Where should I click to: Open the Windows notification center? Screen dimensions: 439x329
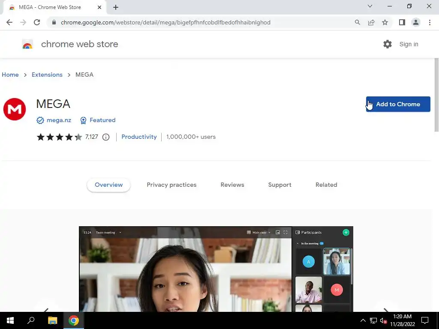click(x=425, y=320)
